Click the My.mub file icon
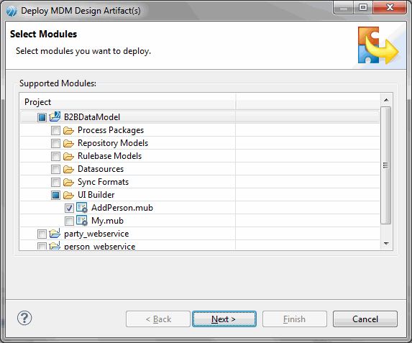The height and width of the screenshot is (343, 412). [82, 221]
